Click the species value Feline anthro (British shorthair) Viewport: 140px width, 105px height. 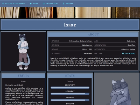81,41
